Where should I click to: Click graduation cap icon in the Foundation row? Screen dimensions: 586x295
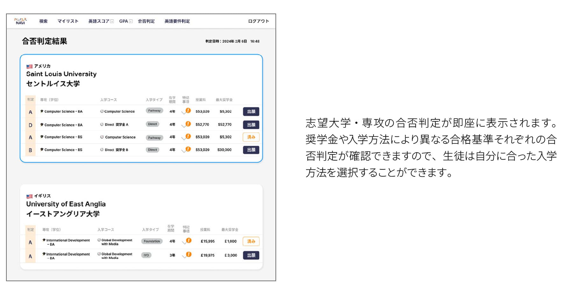pos(44,240)
